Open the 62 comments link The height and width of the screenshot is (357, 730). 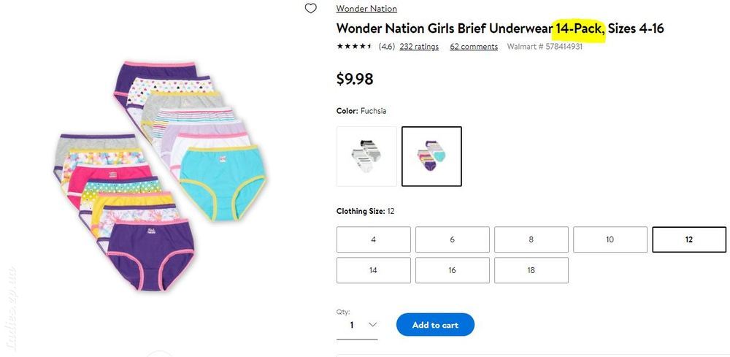474,46
